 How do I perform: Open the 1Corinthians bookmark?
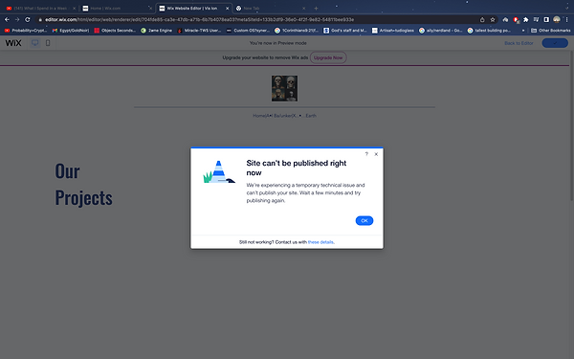(297, 31)
